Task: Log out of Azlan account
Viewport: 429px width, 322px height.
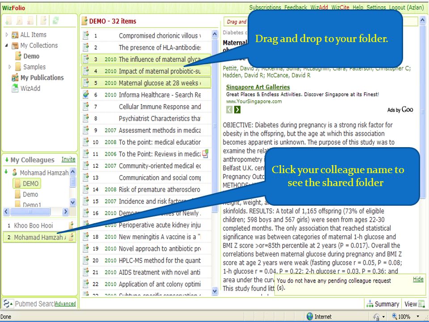Action: [406, 8]
